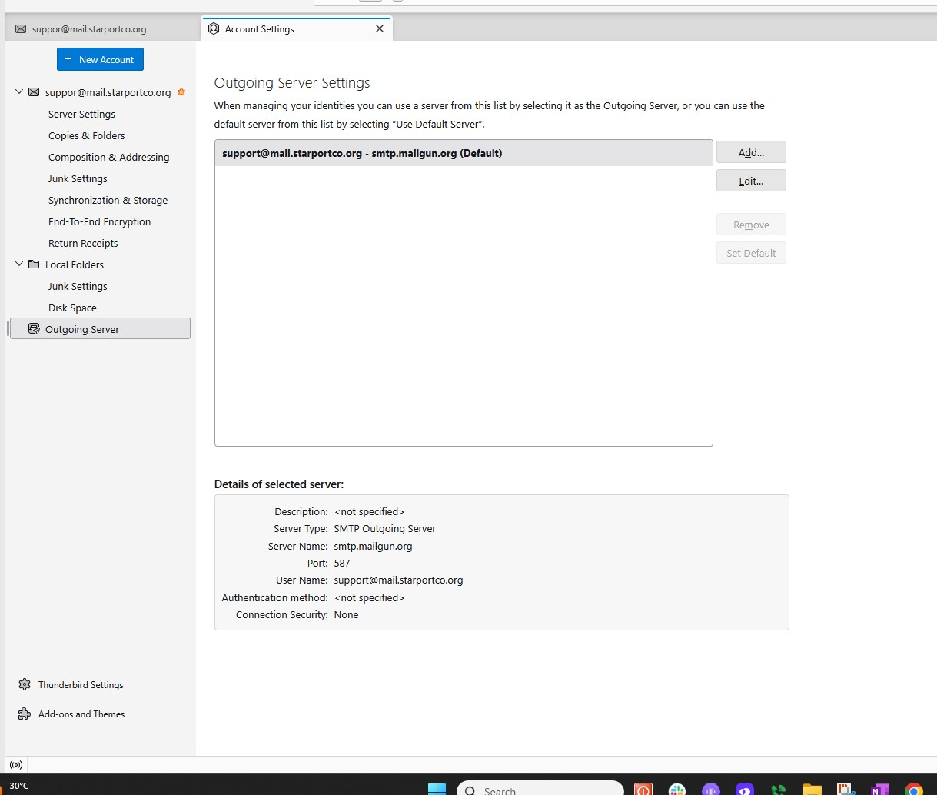Select the smtp.mailgun.org (Default) server entry

464,153
